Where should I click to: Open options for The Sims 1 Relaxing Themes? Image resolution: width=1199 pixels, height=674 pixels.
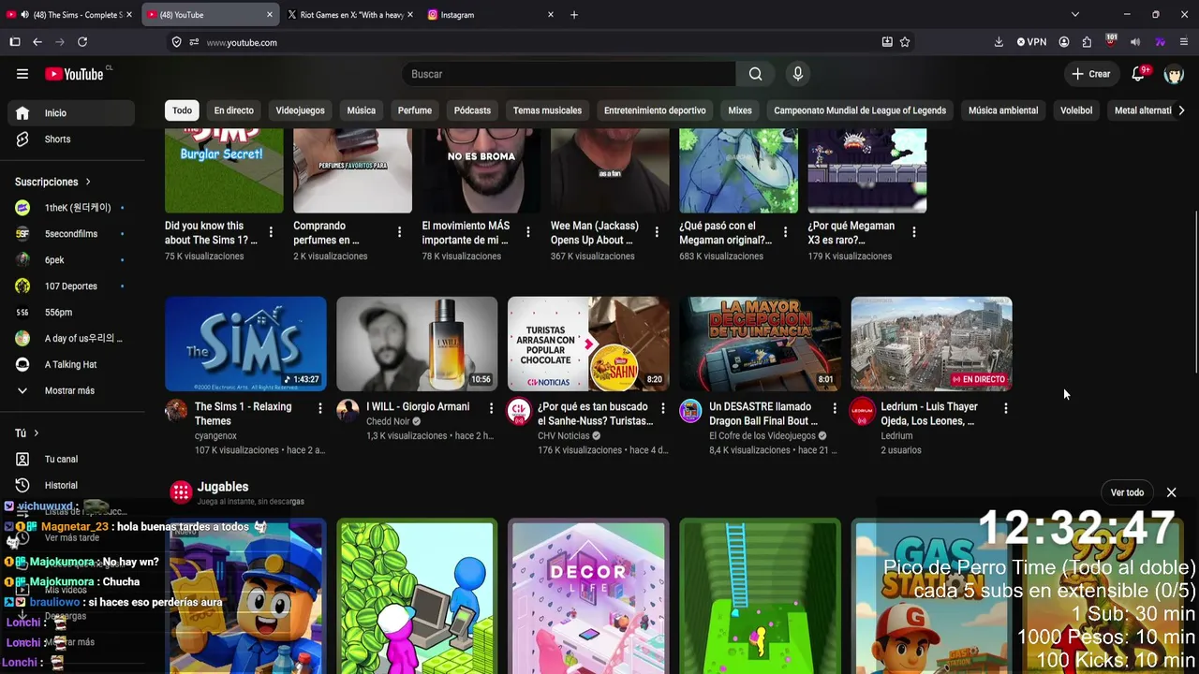[x=319, y=408]
